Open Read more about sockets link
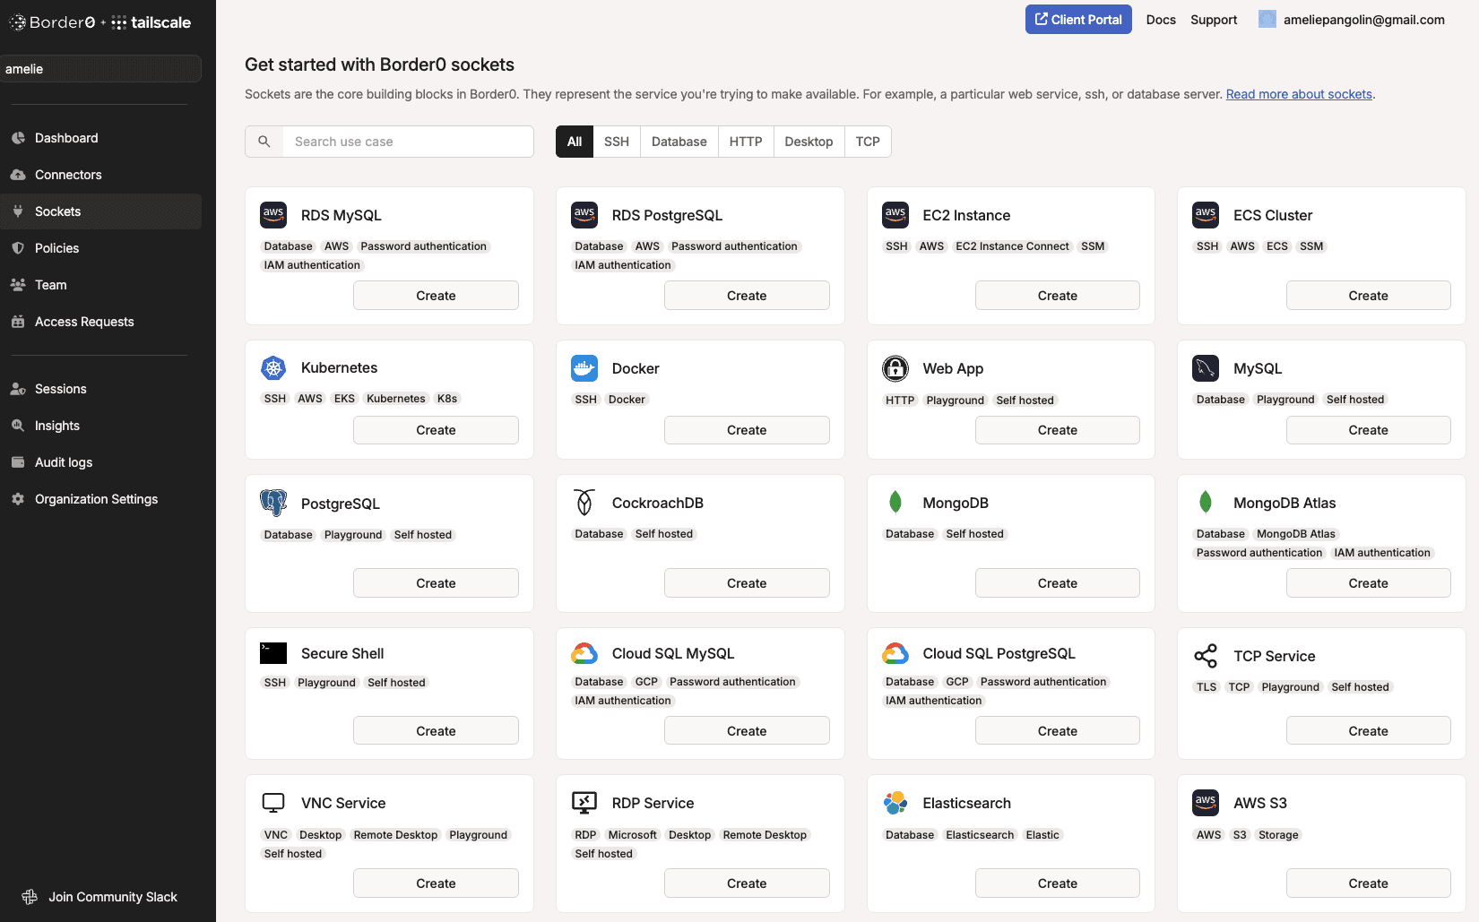1479x922 pixels. click(1299, 94)
